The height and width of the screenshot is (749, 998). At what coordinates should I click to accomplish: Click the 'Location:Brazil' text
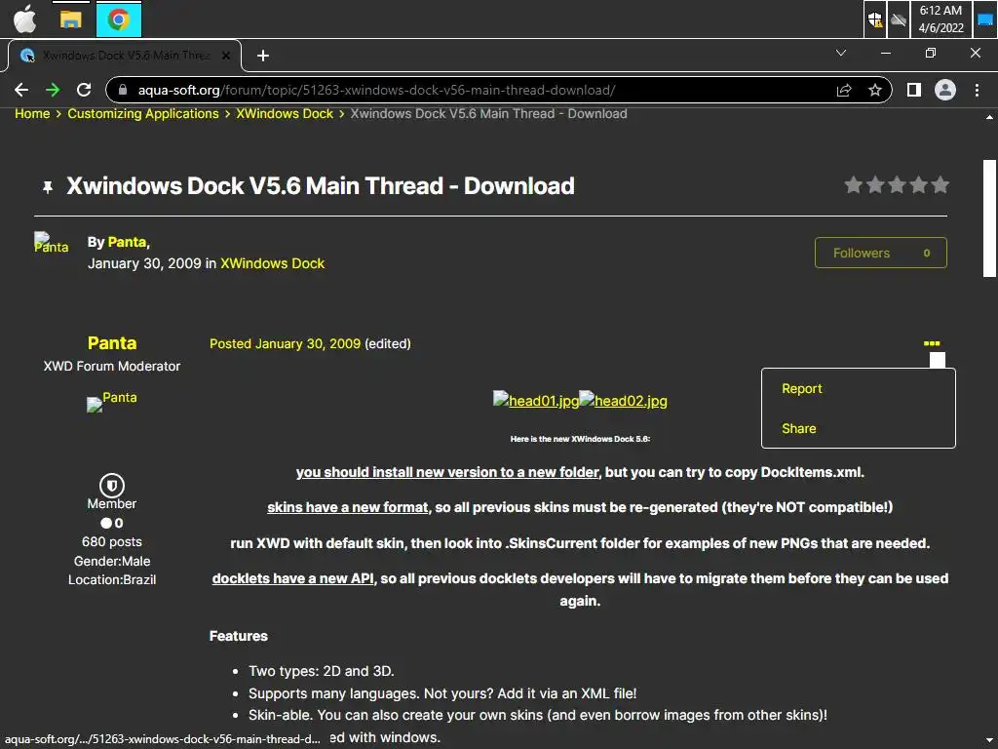pos(112,579)
